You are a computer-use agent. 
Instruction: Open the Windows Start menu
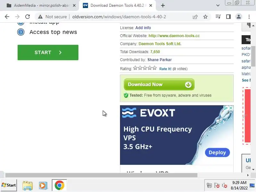pos(9,185)
